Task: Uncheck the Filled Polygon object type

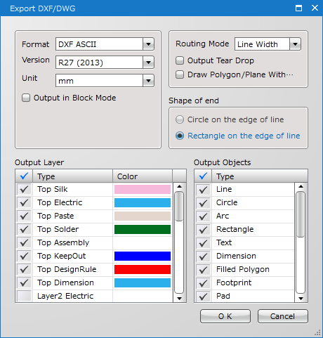Action: [x=203, y=269]
